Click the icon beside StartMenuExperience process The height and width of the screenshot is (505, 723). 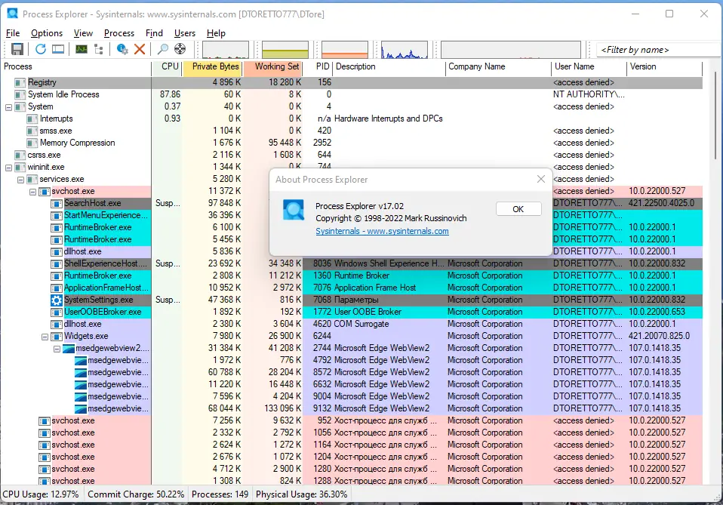tap(57, 215)
